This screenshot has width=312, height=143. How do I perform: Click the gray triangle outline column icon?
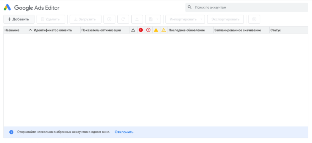coord(133,30)
